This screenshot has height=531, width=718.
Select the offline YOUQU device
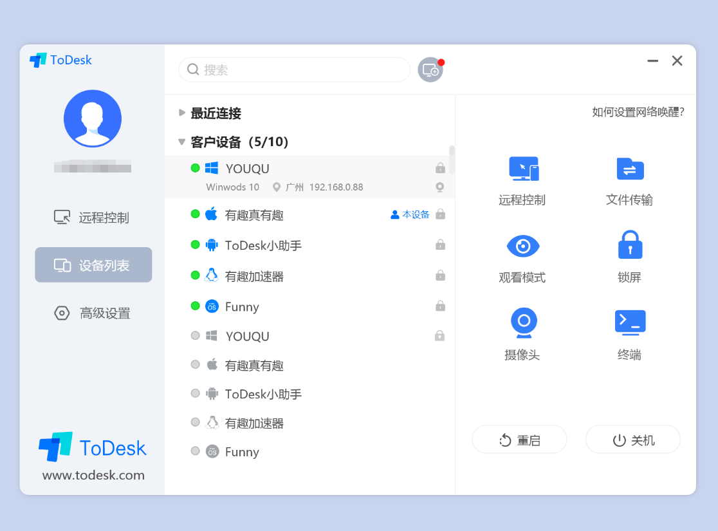(309, 336)
